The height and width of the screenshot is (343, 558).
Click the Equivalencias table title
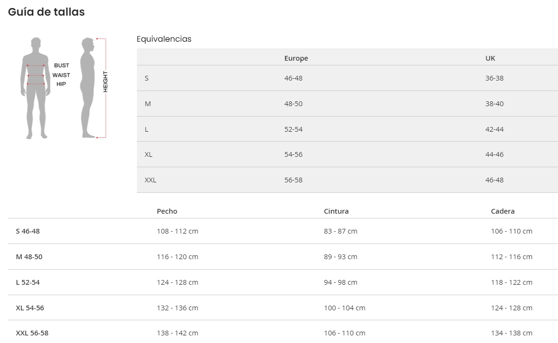point(164,39)
